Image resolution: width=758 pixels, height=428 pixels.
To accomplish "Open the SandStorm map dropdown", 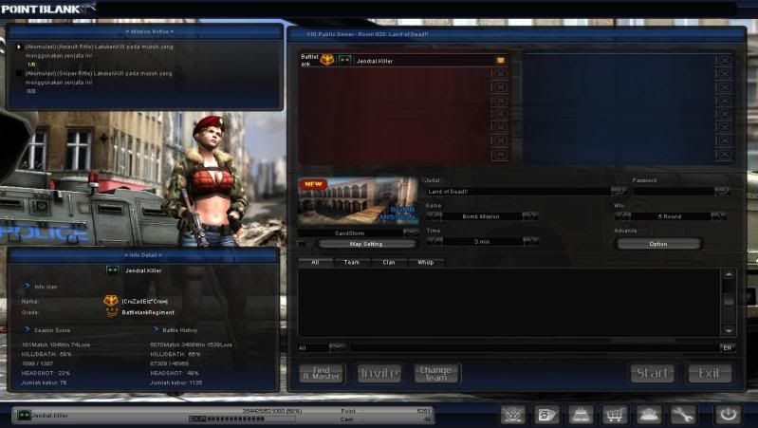I will 411,233.
